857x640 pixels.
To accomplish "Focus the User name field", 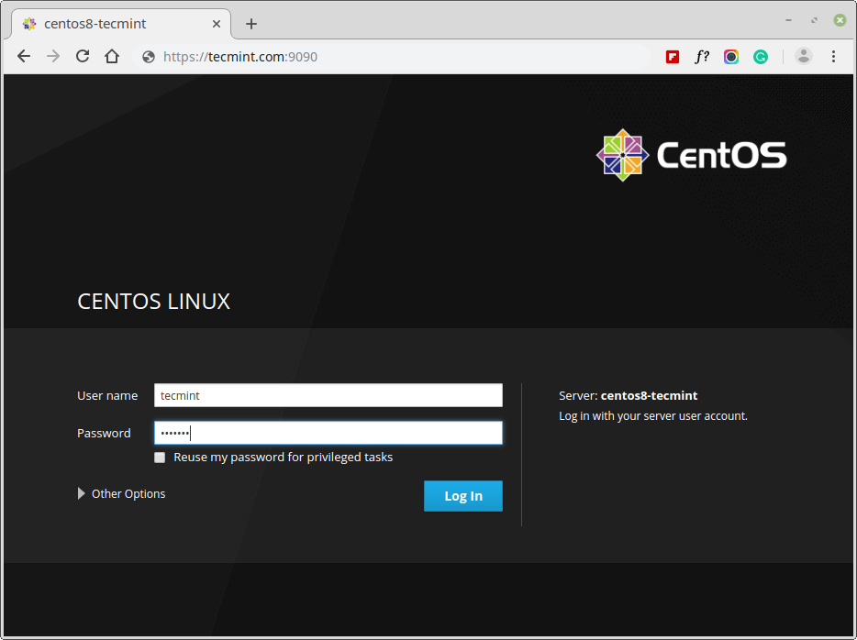I will pyautogui.click(x=328, y=395).
